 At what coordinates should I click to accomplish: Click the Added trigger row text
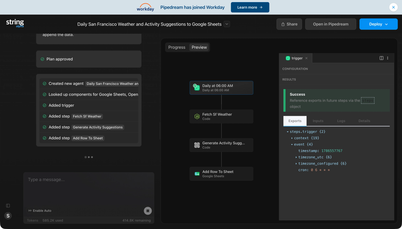(x=61, y=105)
